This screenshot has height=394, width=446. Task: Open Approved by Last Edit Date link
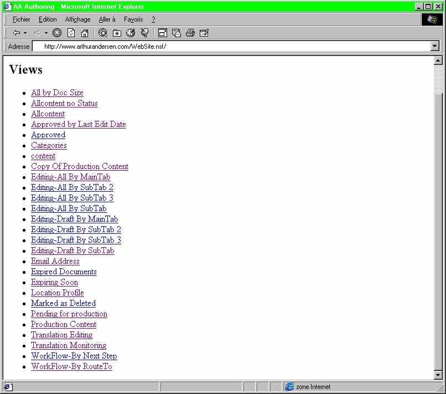(x=79, y=124)
